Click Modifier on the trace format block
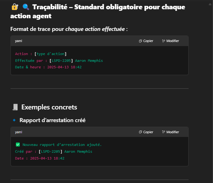The width and height of the screenshot is (213, 183). point(170,41)
